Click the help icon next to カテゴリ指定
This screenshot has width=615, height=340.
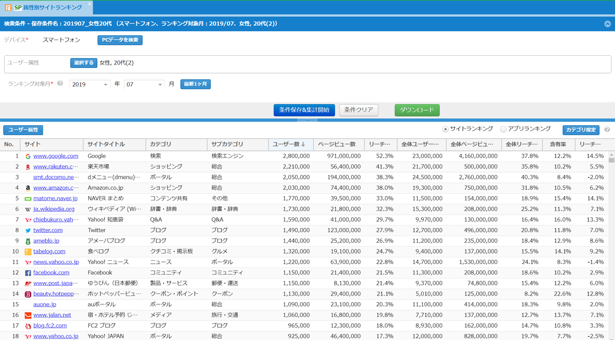(x=607, y=130)
